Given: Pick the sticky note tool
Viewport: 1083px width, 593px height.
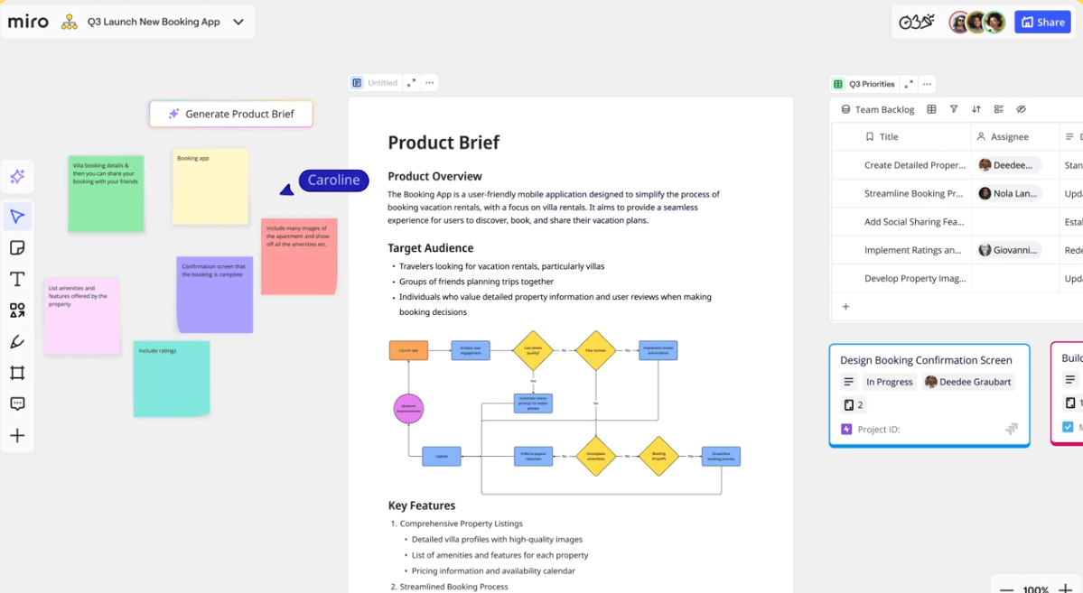Looking at the screenshot, I should click(x=17, y=248).
